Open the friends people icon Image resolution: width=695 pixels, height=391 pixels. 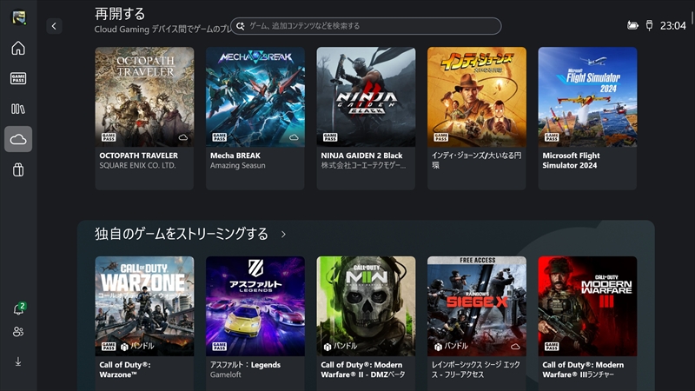[18, 332]
